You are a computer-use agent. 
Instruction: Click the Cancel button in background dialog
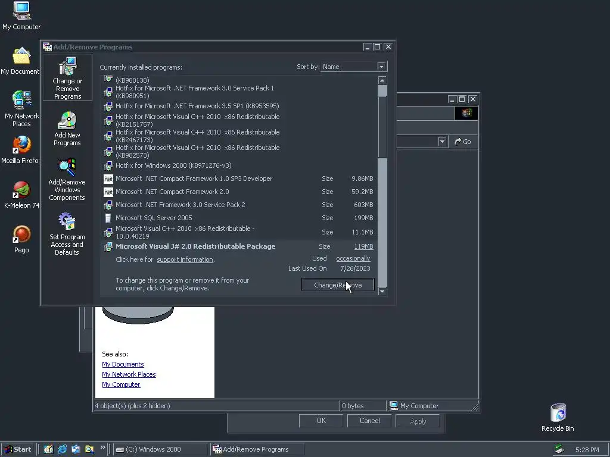point(369,421)
